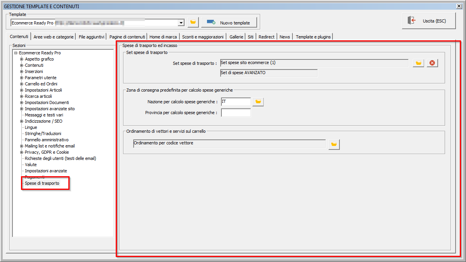Expand the Carrello ed Ordini node
This screenshot has height=262, width=466.
point(22,84)
